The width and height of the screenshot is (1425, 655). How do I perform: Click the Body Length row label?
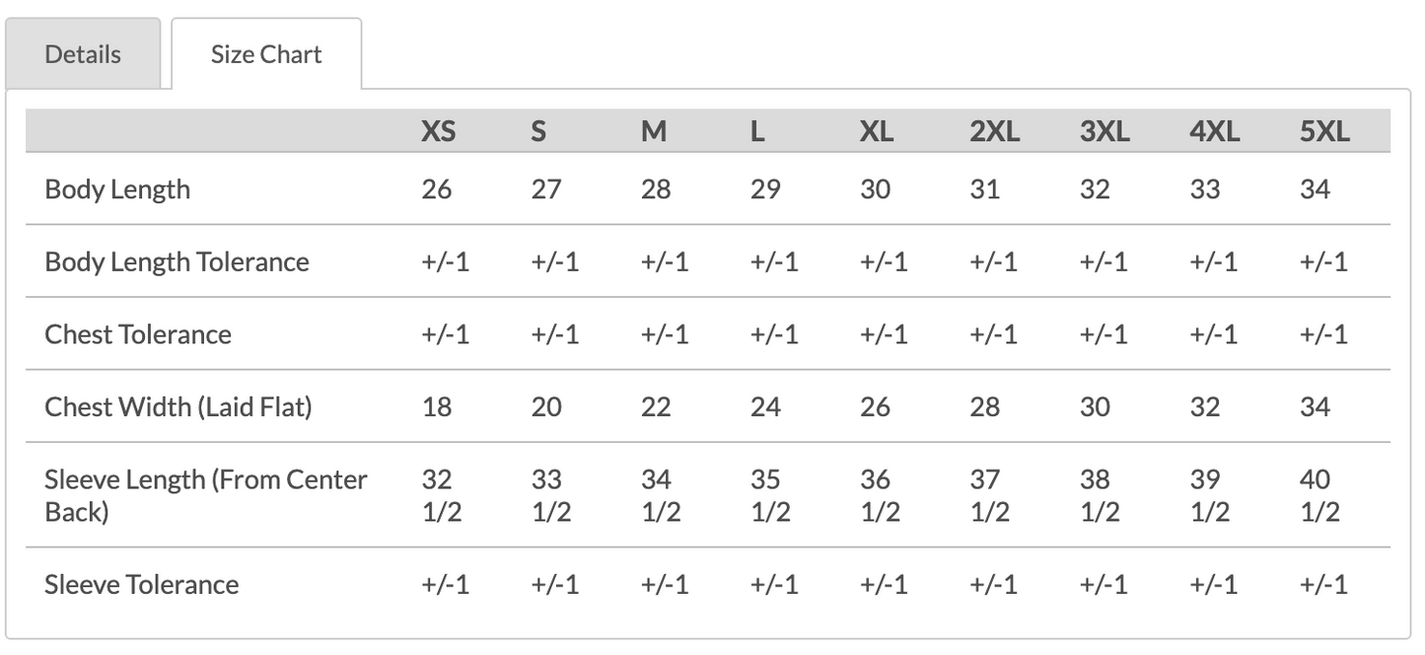(117, 189)
